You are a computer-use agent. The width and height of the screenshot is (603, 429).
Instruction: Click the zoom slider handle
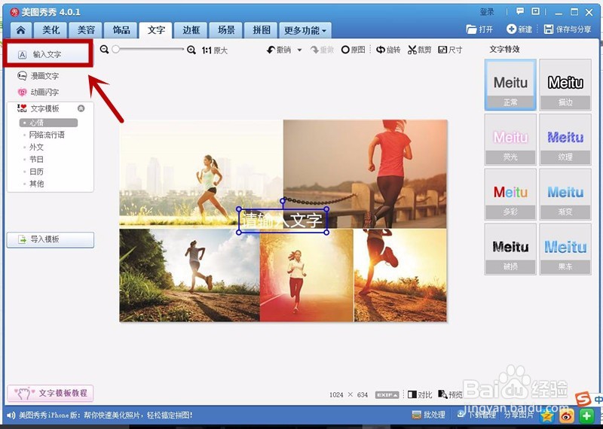click(x=116, y=49)
